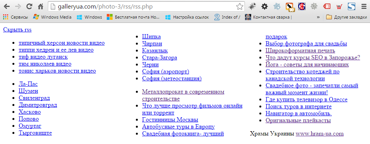The image size is (370, 144).
Task: Open the Другие закладки folder
Action: [x=346, y=17]
